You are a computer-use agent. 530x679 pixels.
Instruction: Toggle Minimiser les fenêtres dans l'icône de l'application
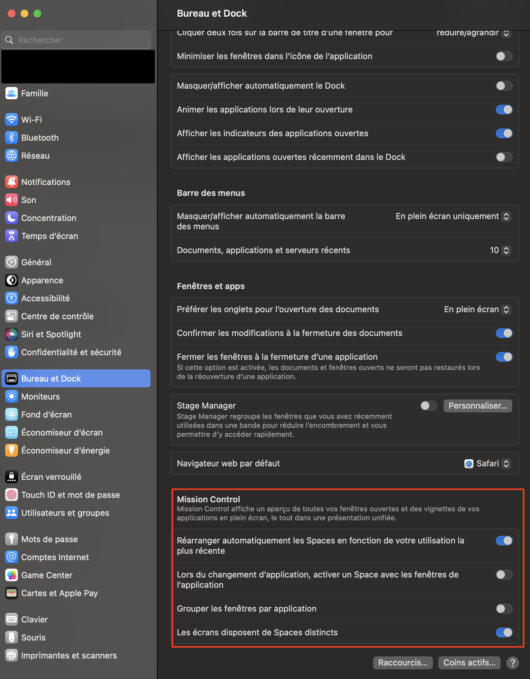504,56
